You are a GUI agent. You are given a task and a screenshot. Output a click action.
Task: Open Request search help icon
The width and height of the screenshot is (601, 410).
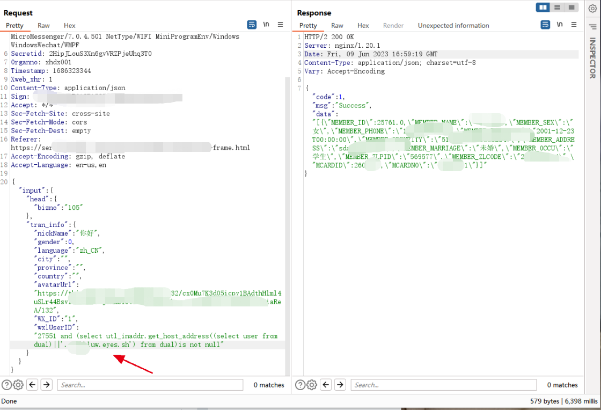pos(6,385)
